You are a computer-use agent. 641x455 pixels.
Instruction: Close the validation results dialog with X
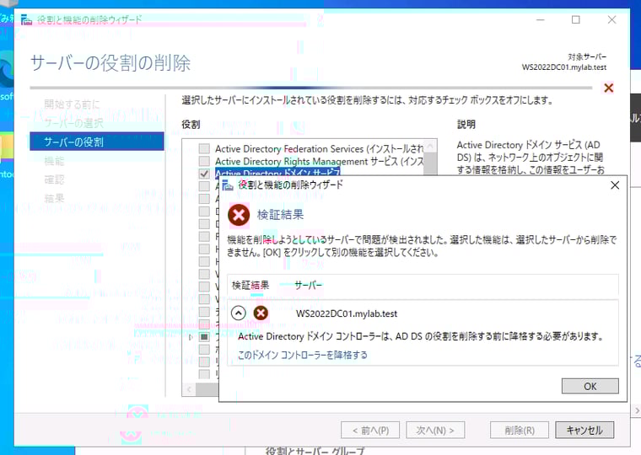(614, 185)
